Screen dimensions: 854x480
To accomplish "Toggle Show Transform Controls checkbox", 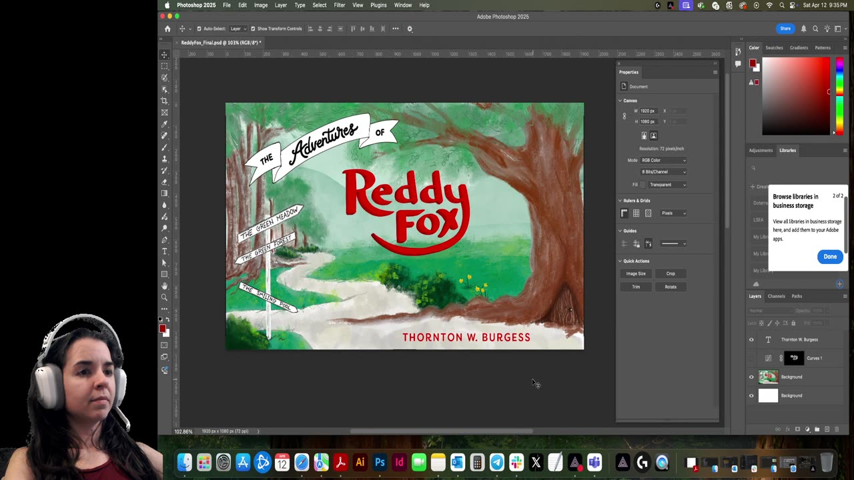I will click(x=253, y=29).
